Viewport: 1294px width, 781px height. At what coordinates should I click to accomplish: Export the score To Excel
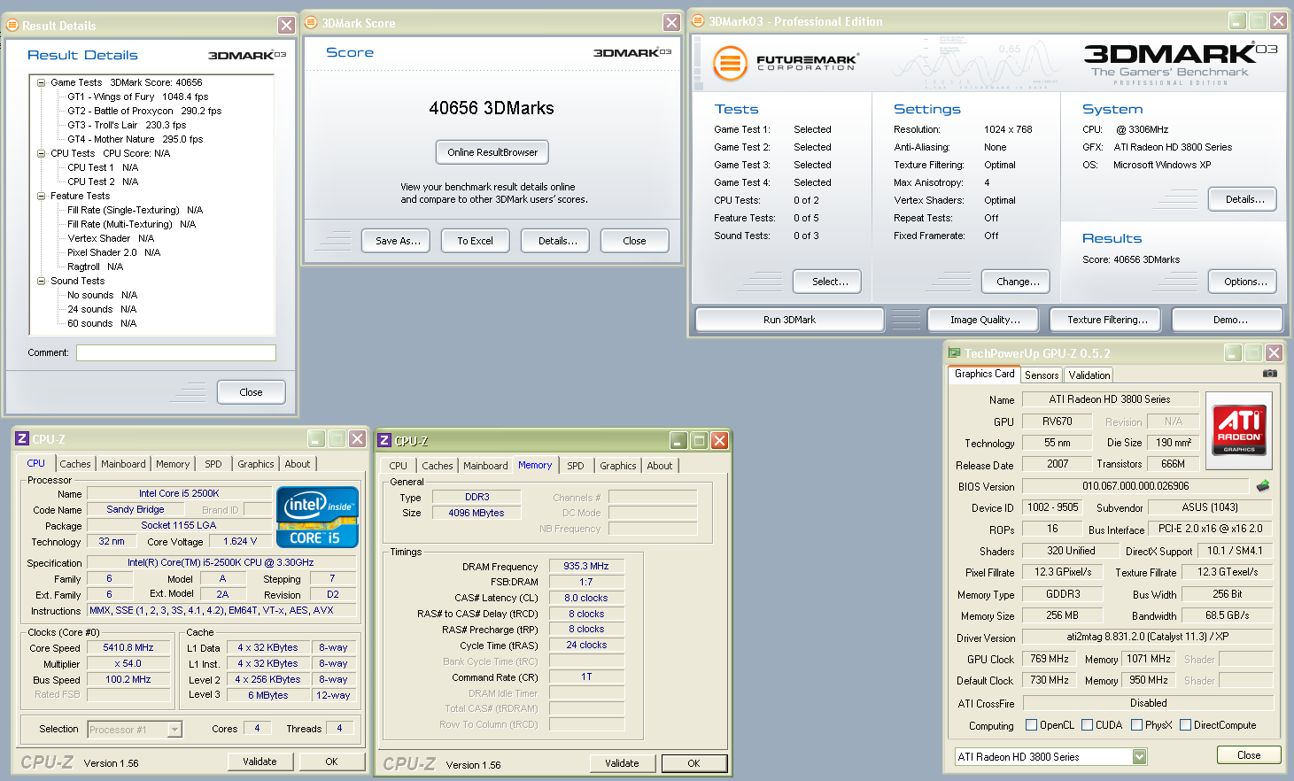click(475, 241)
